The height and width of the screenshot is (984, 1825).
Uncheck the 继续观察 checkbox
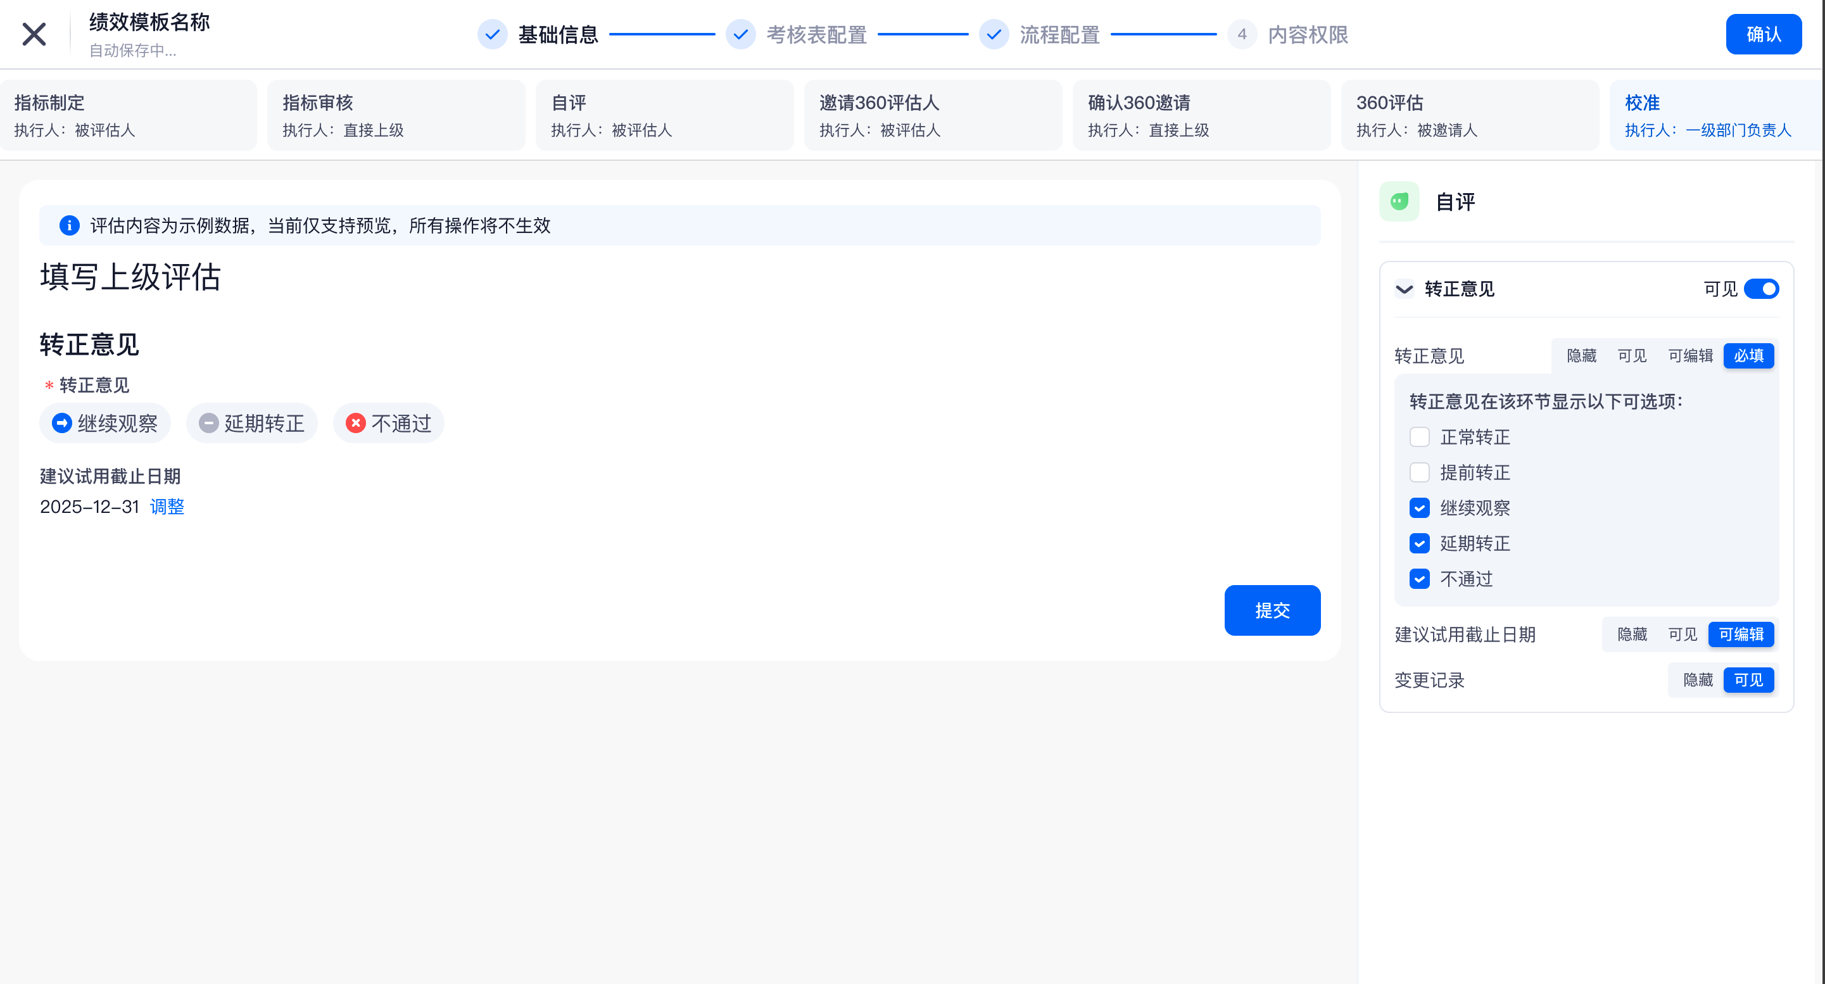(1419, 508)
